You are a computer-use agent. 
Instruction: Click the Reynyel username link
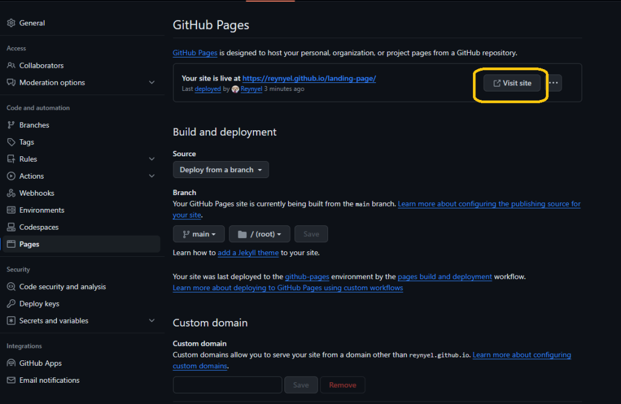[251, 89]
